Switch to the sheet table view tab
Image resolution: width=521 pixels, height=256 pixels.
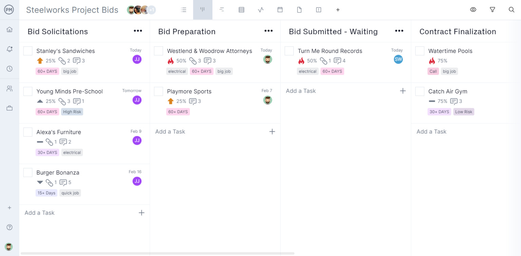tap(241, 10)
